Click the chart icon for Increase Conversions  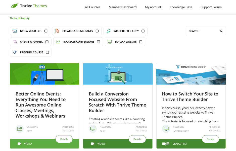pyautogui.click(x=58, y=42)
